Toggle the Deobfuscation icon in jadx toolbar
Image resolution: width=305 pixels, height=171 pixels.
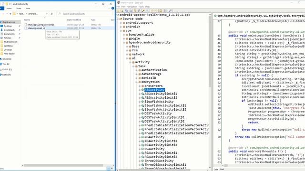coord(161,10)
